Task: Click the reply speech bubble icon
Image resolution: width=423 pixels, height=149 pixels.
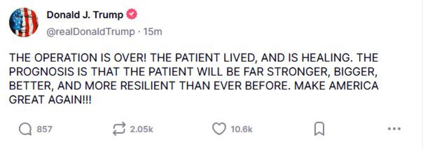Action: point(25,129)
